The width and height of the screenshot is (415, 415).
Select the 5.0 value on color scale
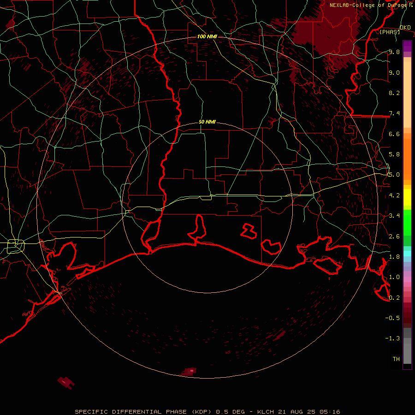click(x=394, y=175)
